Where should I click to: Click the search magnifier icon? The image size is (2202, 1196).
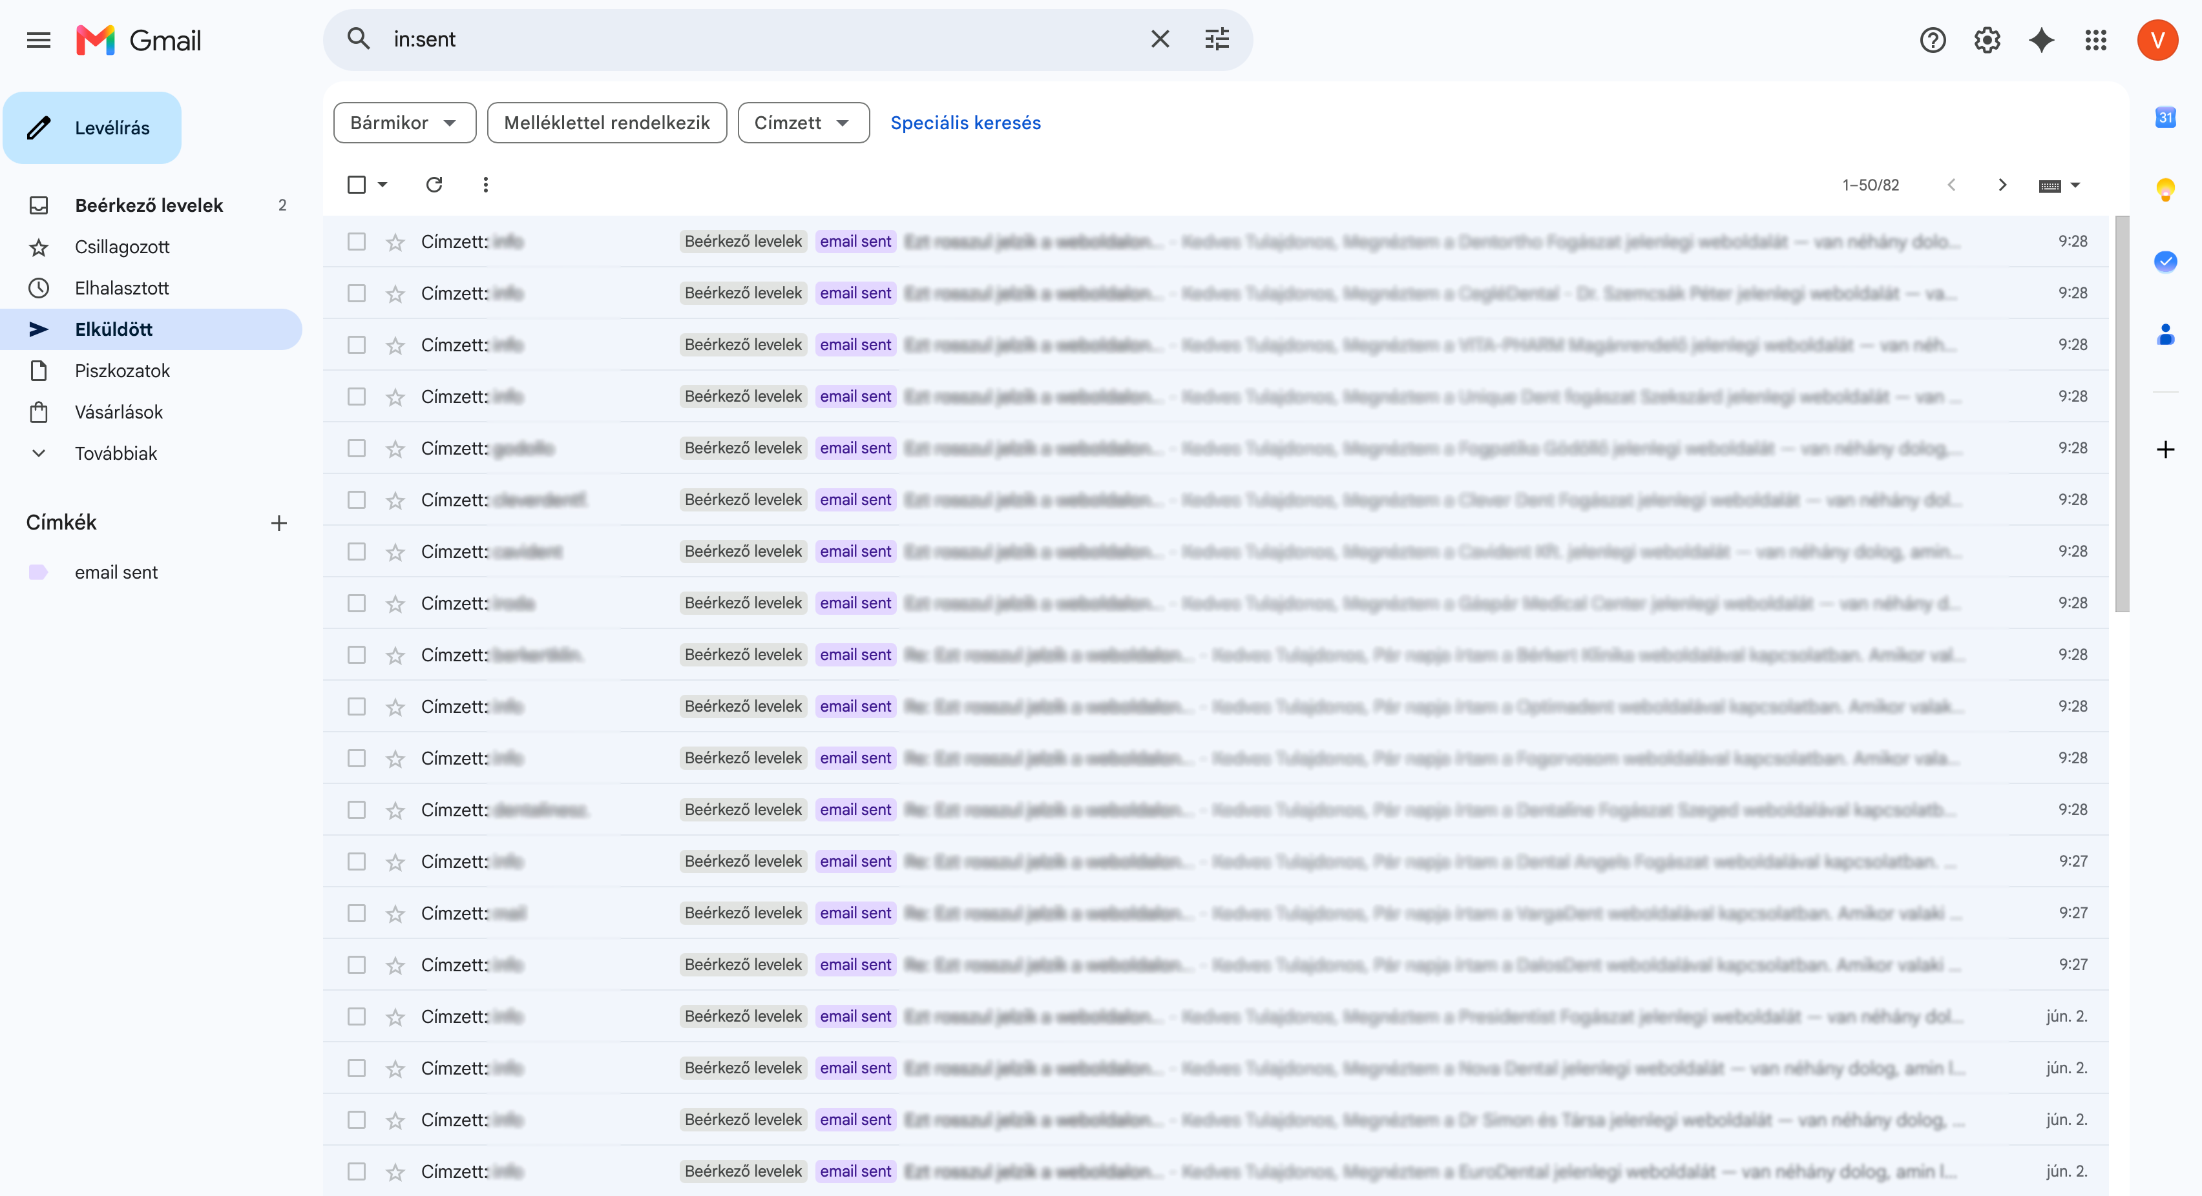tap(358, 39)
